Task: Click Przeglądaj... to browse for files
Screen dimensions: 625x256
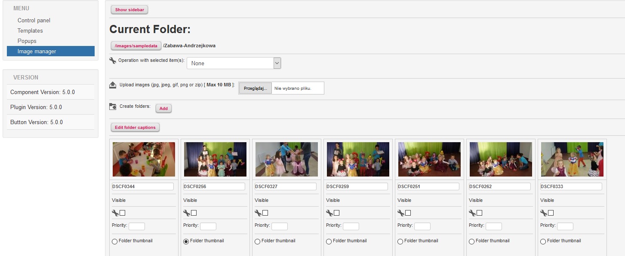Action: pyautogui.click(x=256, y=88)
